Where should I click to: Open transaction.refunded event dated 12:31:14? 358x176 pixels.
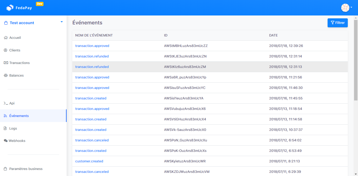pos(92,56)
